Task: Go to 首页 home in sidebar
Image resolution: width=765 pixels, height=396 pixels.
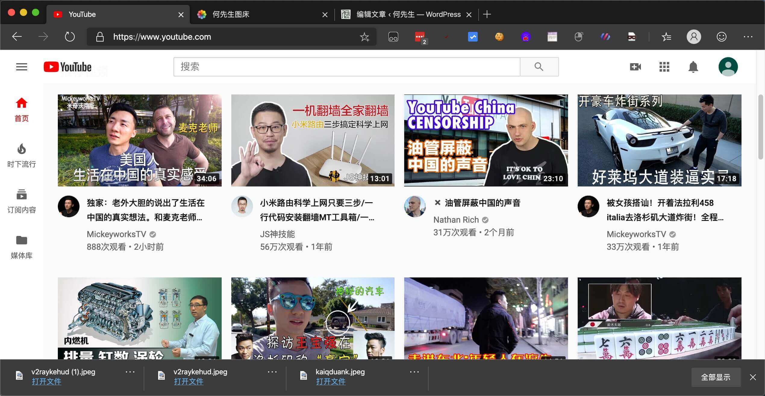Action: click(x=21, y=110)
